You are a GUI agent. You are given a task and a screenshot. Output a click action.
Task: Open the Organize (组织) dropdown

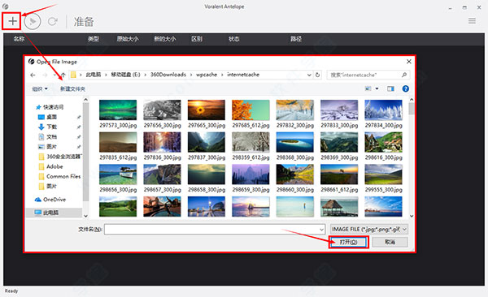[40, 88]
